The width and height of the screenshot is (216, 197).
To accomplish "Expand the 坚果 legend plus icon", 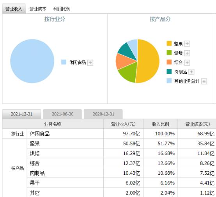I will tap(187, 44).
